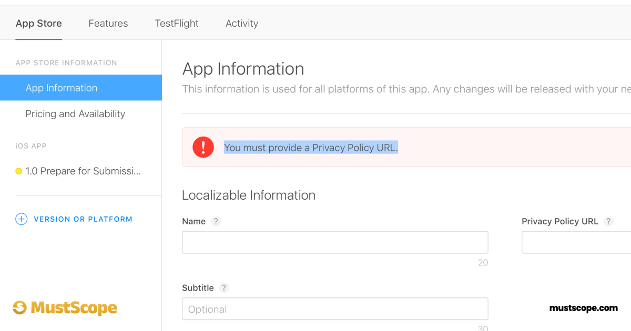Click the optional Subtitle input field

pyautogui.click(x=334, y=309)
